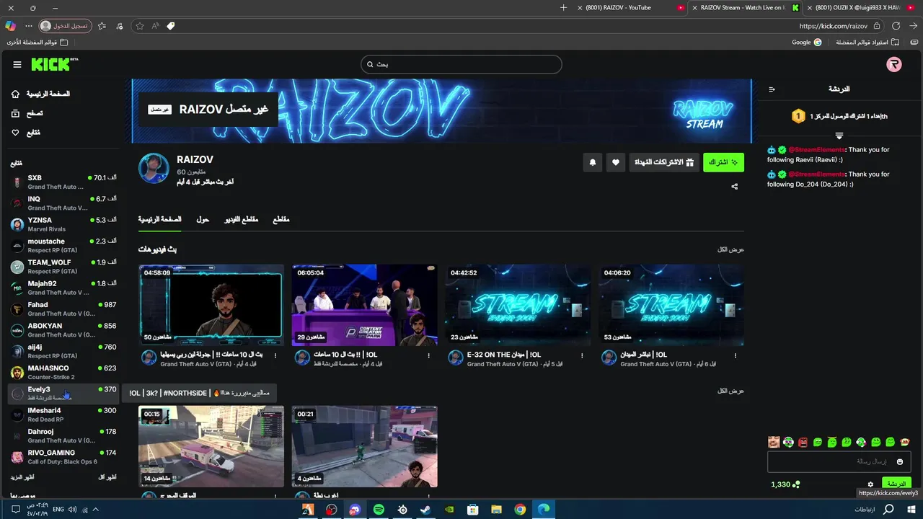Play the 04:58:09 broadcast thumbnail
Screen dimensions: 923x519
211,305
